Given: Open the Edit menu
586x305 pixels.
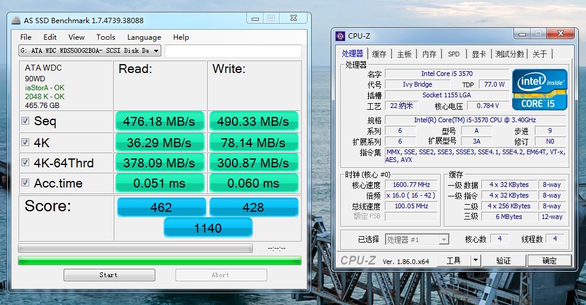Looking at the screenshot, I should [50, 37].
